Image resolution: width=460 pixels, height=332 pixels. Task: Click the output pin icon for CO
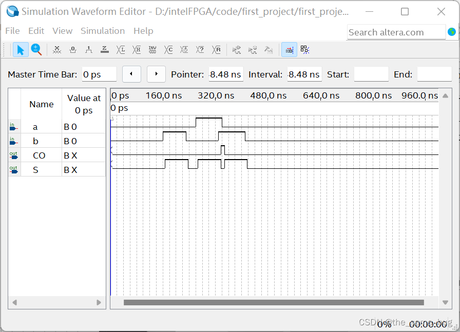pos(14,155)
